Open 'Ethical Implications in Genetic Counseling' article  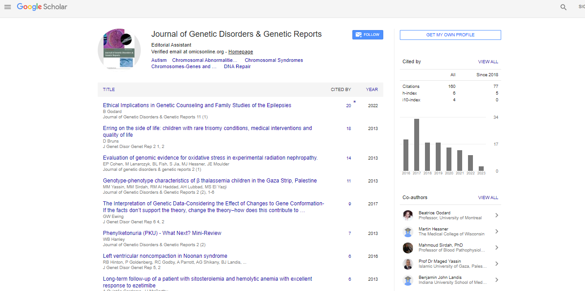click(x=197, y=105)
